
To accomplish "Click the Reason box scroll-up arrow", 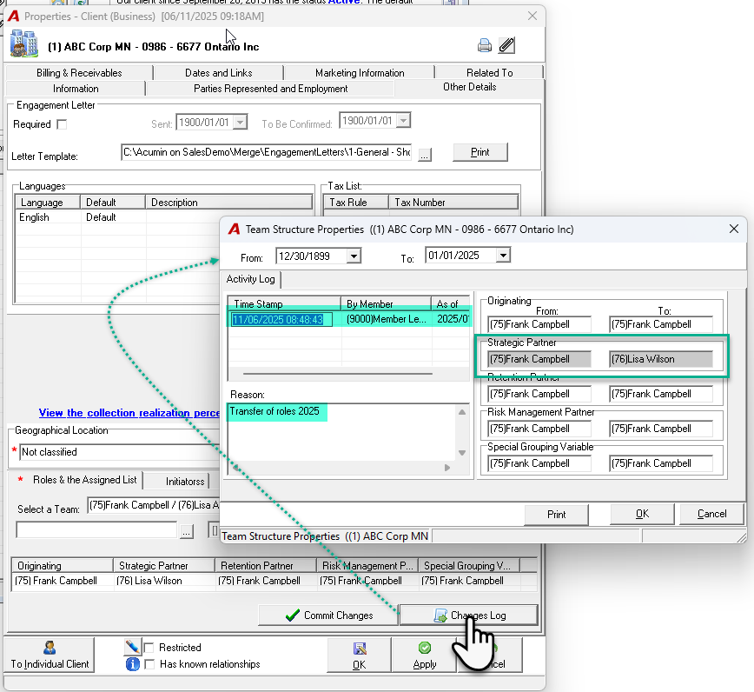I will 461,412.
